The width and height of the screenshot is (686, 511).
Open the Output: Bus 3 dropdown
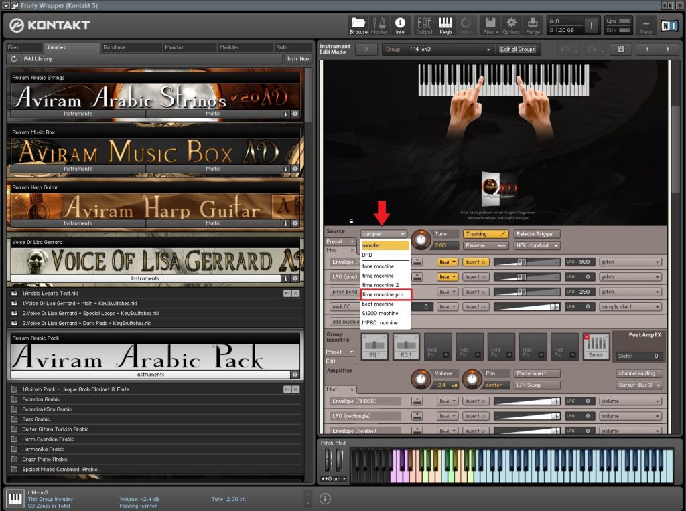[x=638, y=385]
